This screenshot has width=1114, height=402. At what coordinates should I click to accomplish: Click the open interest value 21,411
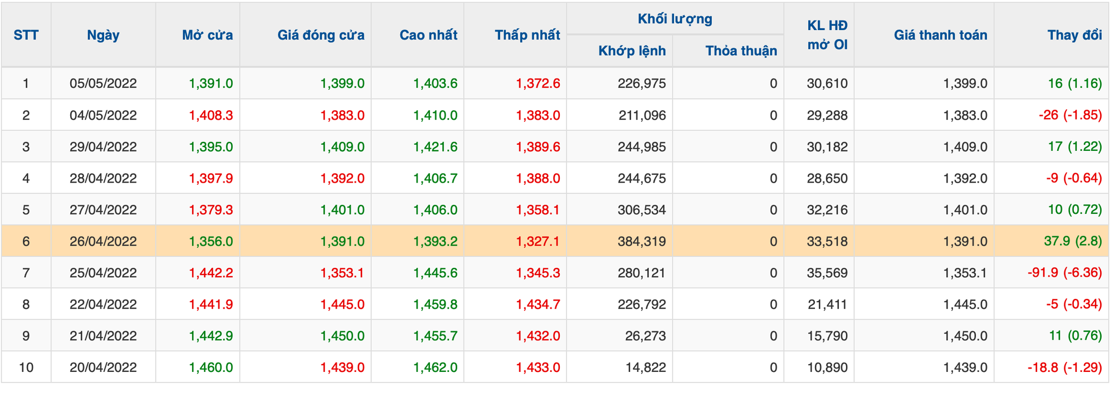pos(827,305)
